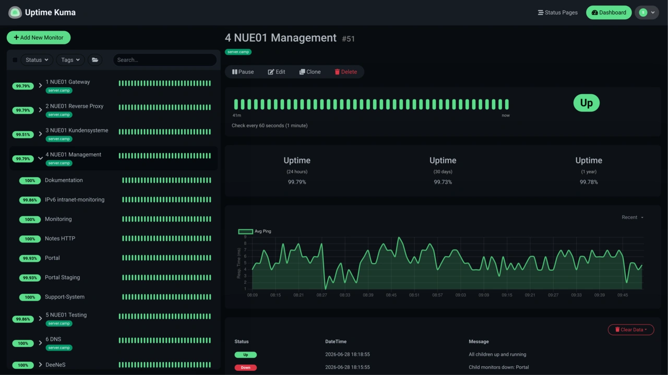Click the 30 days uptime value 99.73%
This screenshot has width=668, height=375.
443,182
